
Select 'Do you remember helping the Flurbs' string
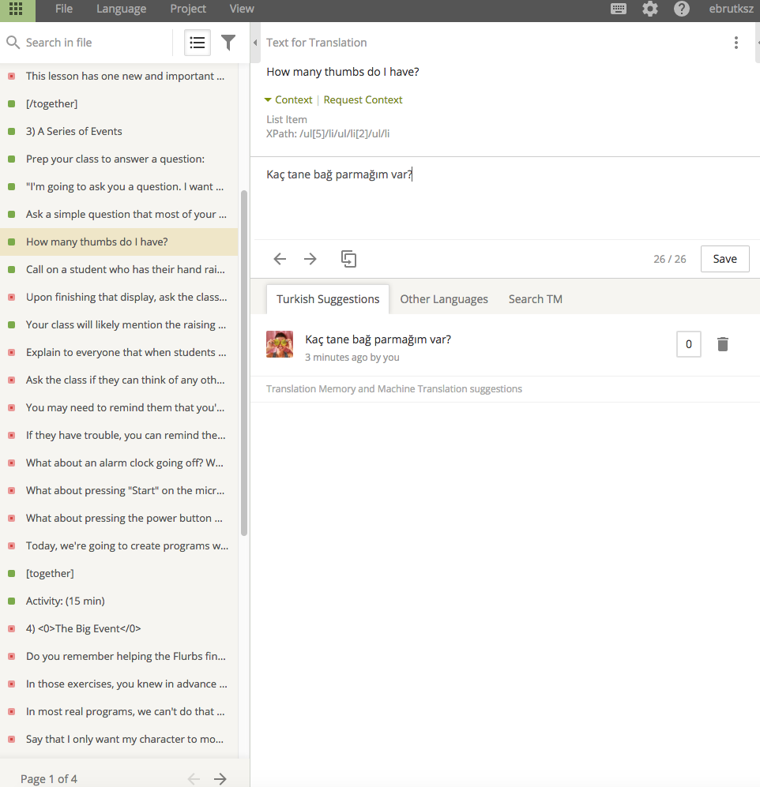coord(119,656)
